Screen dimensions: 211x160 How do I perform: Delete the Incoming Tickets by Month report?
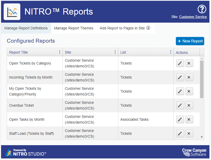(189, 77)
